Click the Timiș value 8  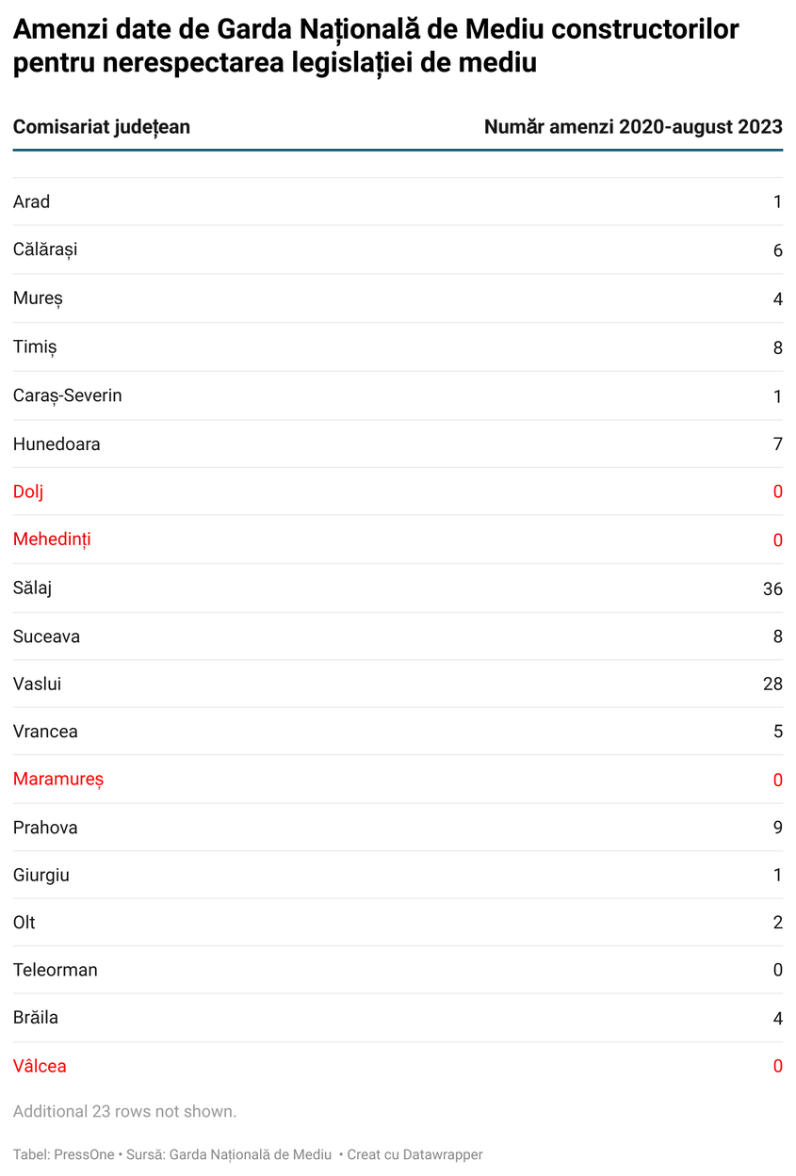777,347
